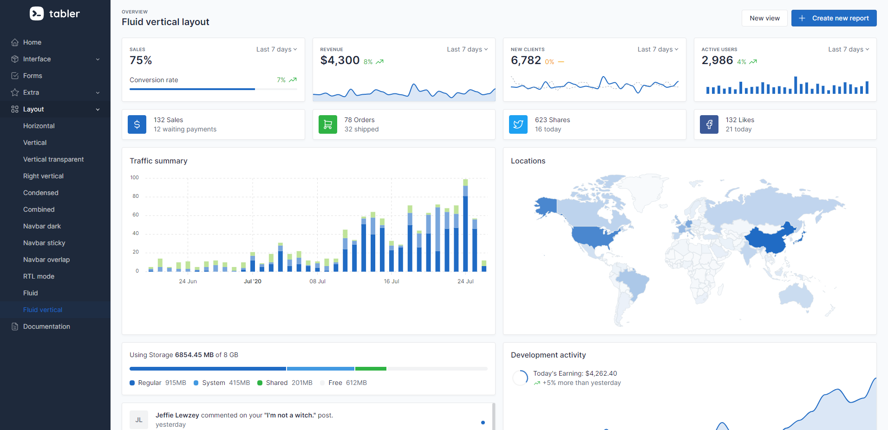
Task: Expand the Interface menu chevron
Action: 98,59
